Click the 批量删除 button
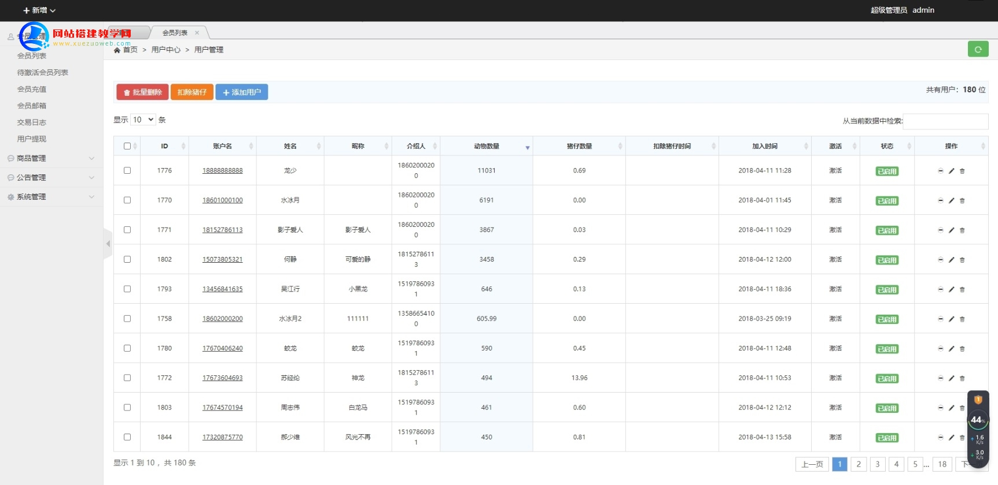Viewport: 998px width, 485px height. point(142,92)
